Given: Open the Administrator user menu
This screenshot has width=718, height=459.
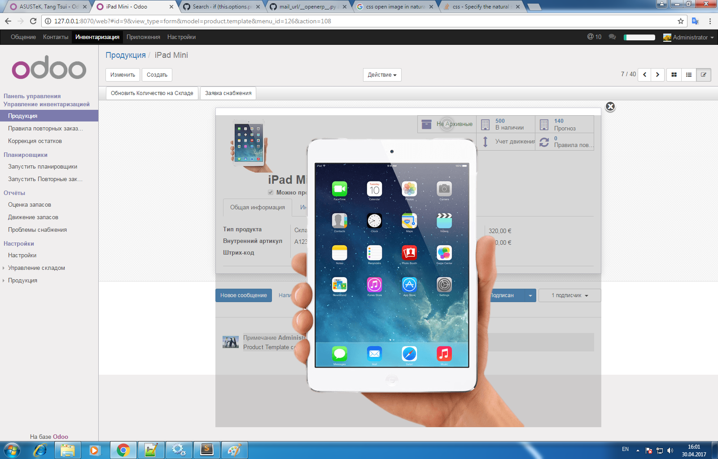Looking at the screenshot, I should click(x=688, y=37).
